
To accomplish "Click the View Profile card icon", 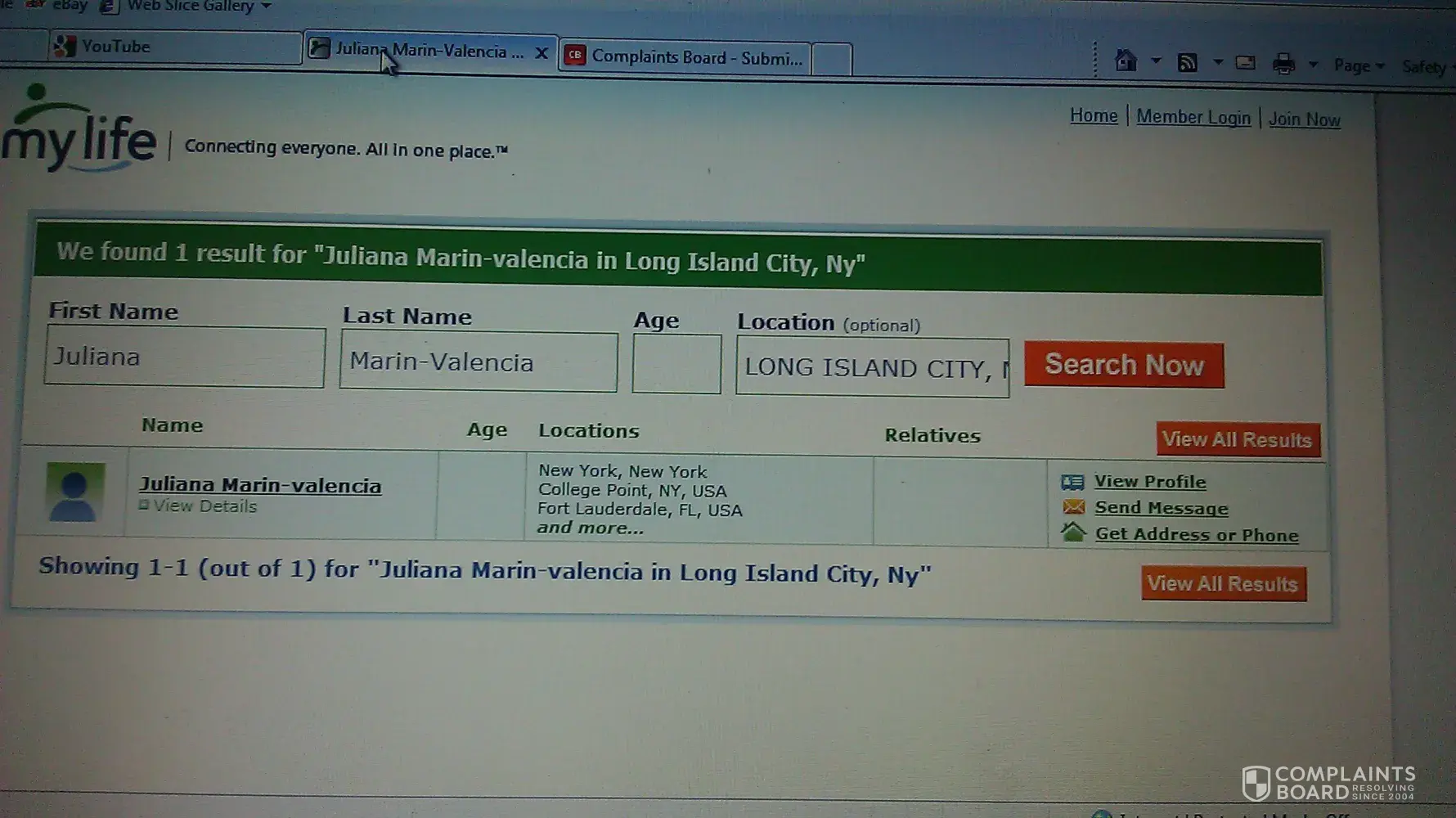I will pyautogui.click(x=1072, y=482).
